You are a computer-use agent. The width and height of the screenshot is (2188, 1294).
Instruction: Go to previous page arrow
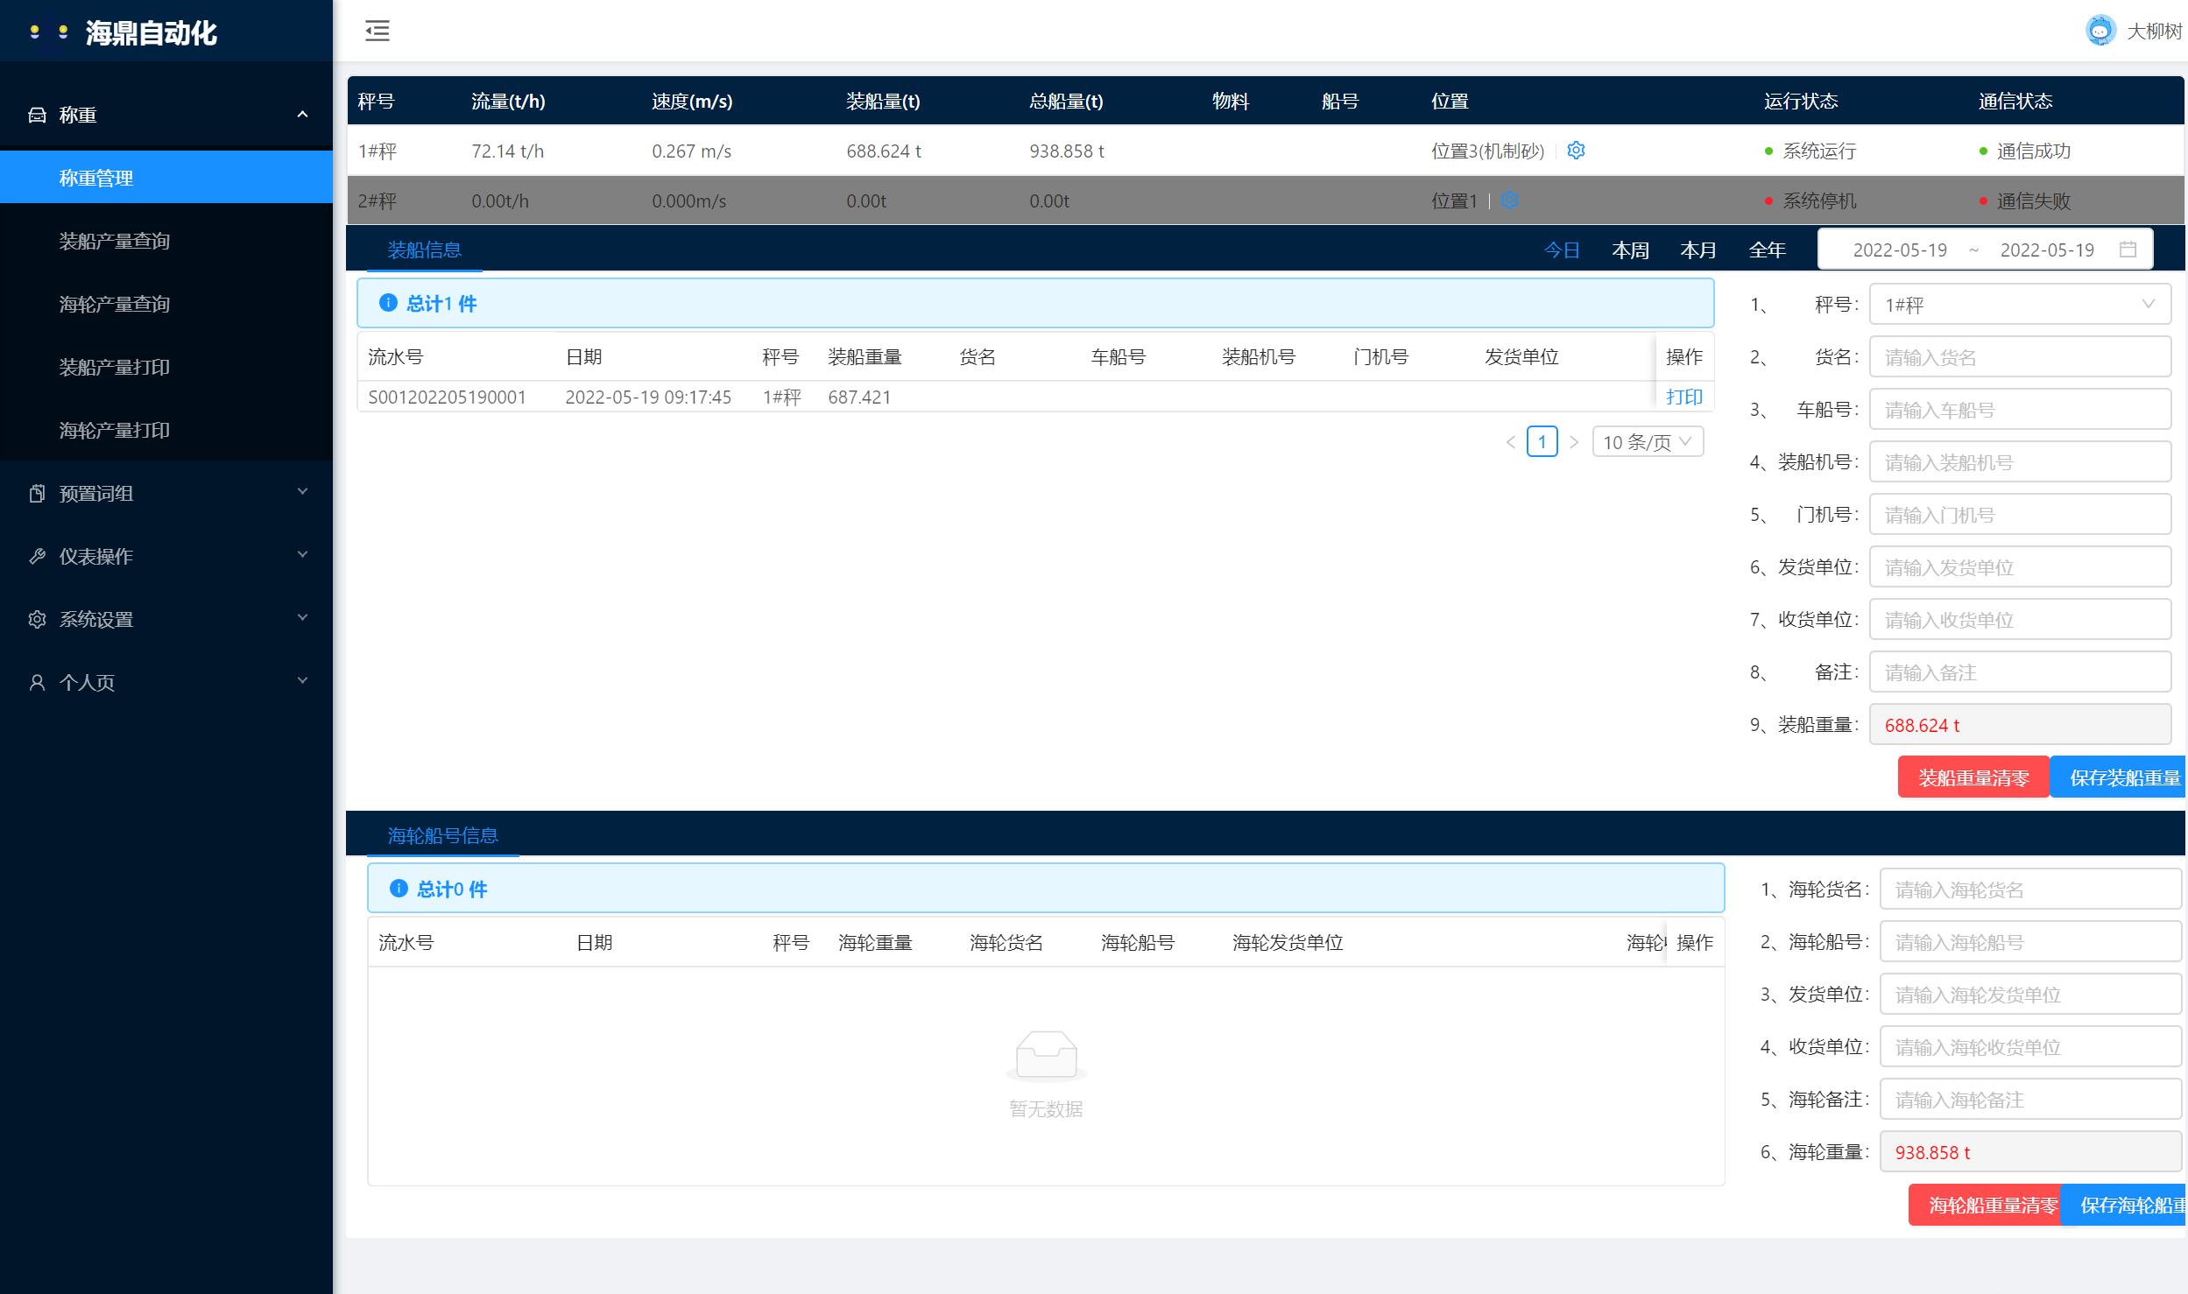(x=1510, y=442)
